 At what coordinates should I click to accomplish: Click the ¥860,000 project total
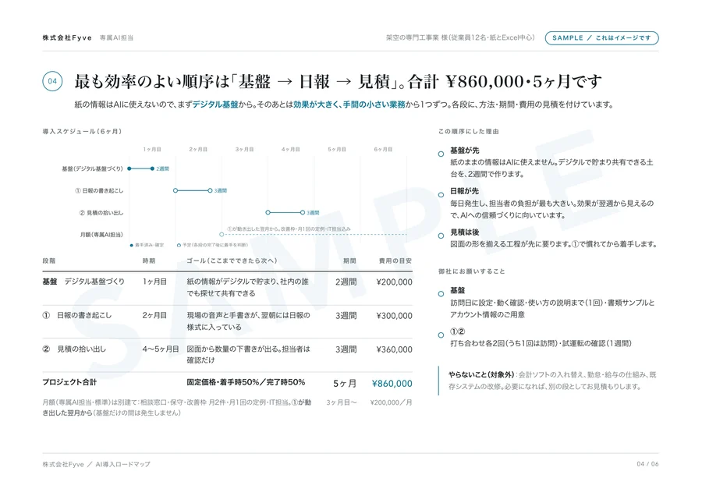pos(392,384)
